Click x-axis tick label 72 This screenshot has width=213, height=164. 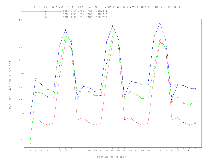pos(172,151)
